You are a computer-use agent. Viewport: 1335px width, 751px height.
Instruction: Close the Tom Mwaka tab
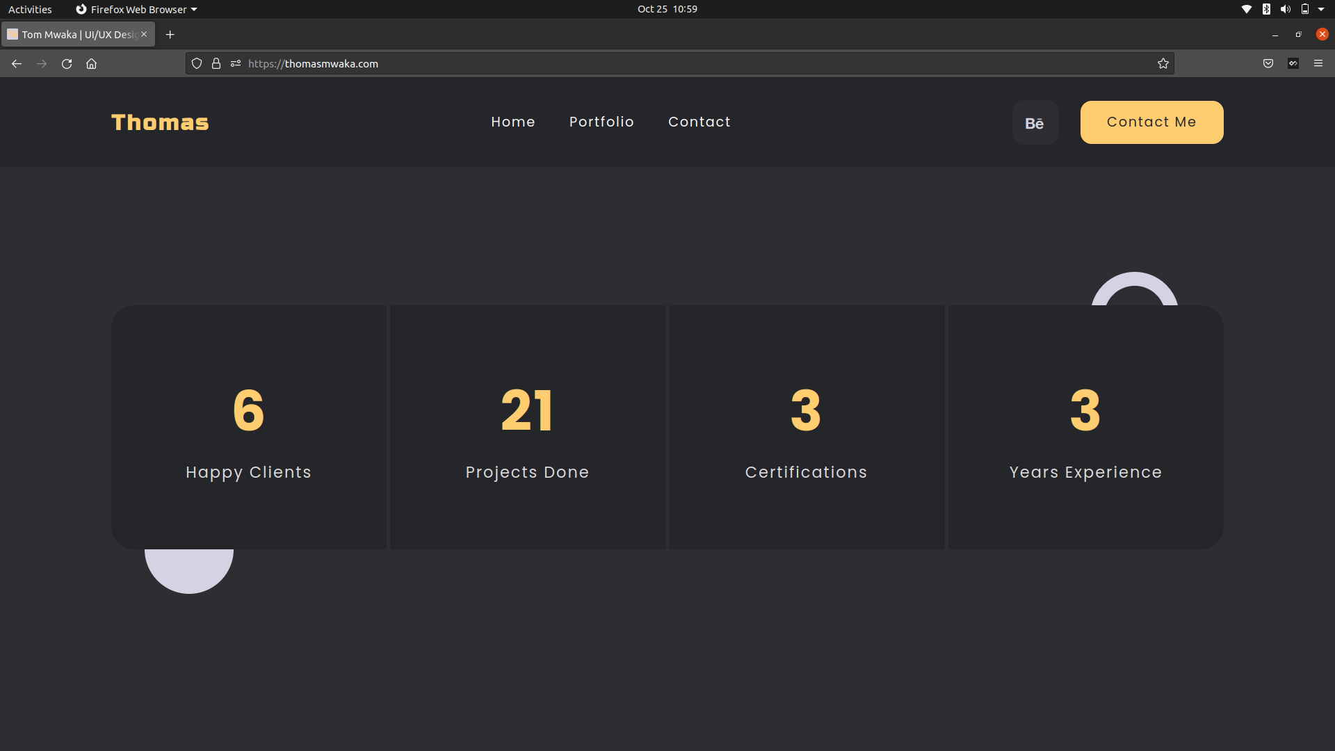click(144, 34)
